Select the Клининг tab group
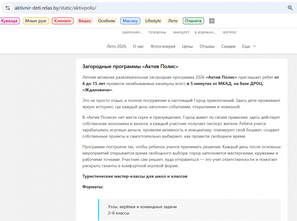This screenshot has height=221, width=297. [x=63, y=21]
